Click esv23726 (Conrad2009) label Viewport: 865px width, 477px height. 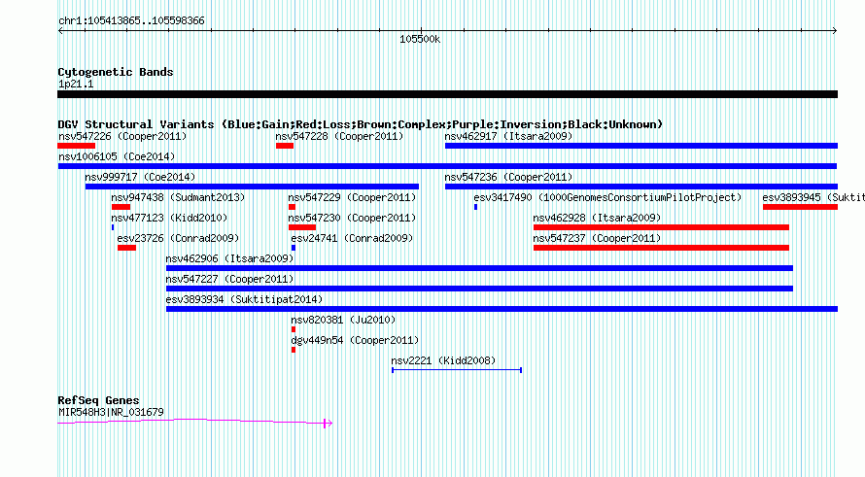(x=178, y=238)
